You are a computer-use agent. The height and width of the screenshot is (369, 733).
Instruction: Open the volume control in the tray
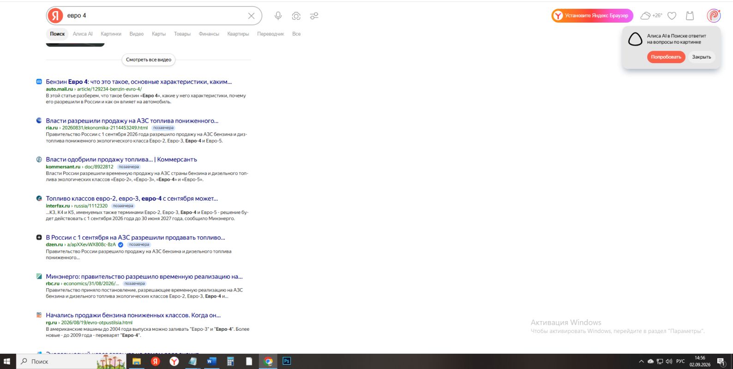point(669,361)
